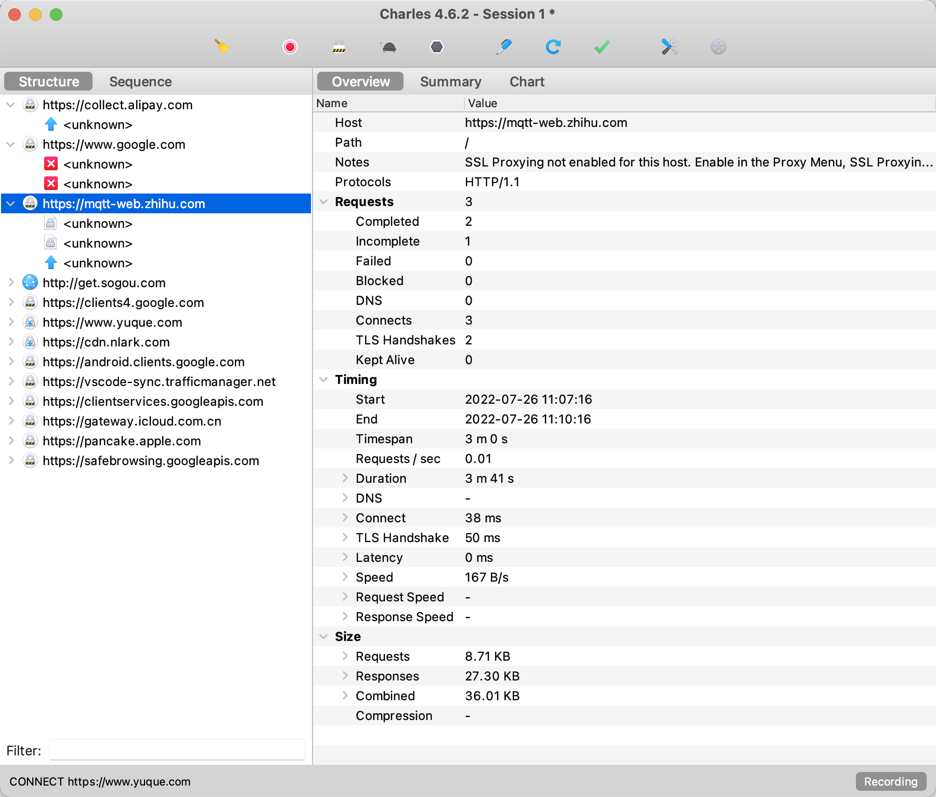Image resolution: width=936 pixels, height=797 pixels.
Task: Click the status bar CONNECT https://www.yuque.com text
Action: click(x=100, y=781)
